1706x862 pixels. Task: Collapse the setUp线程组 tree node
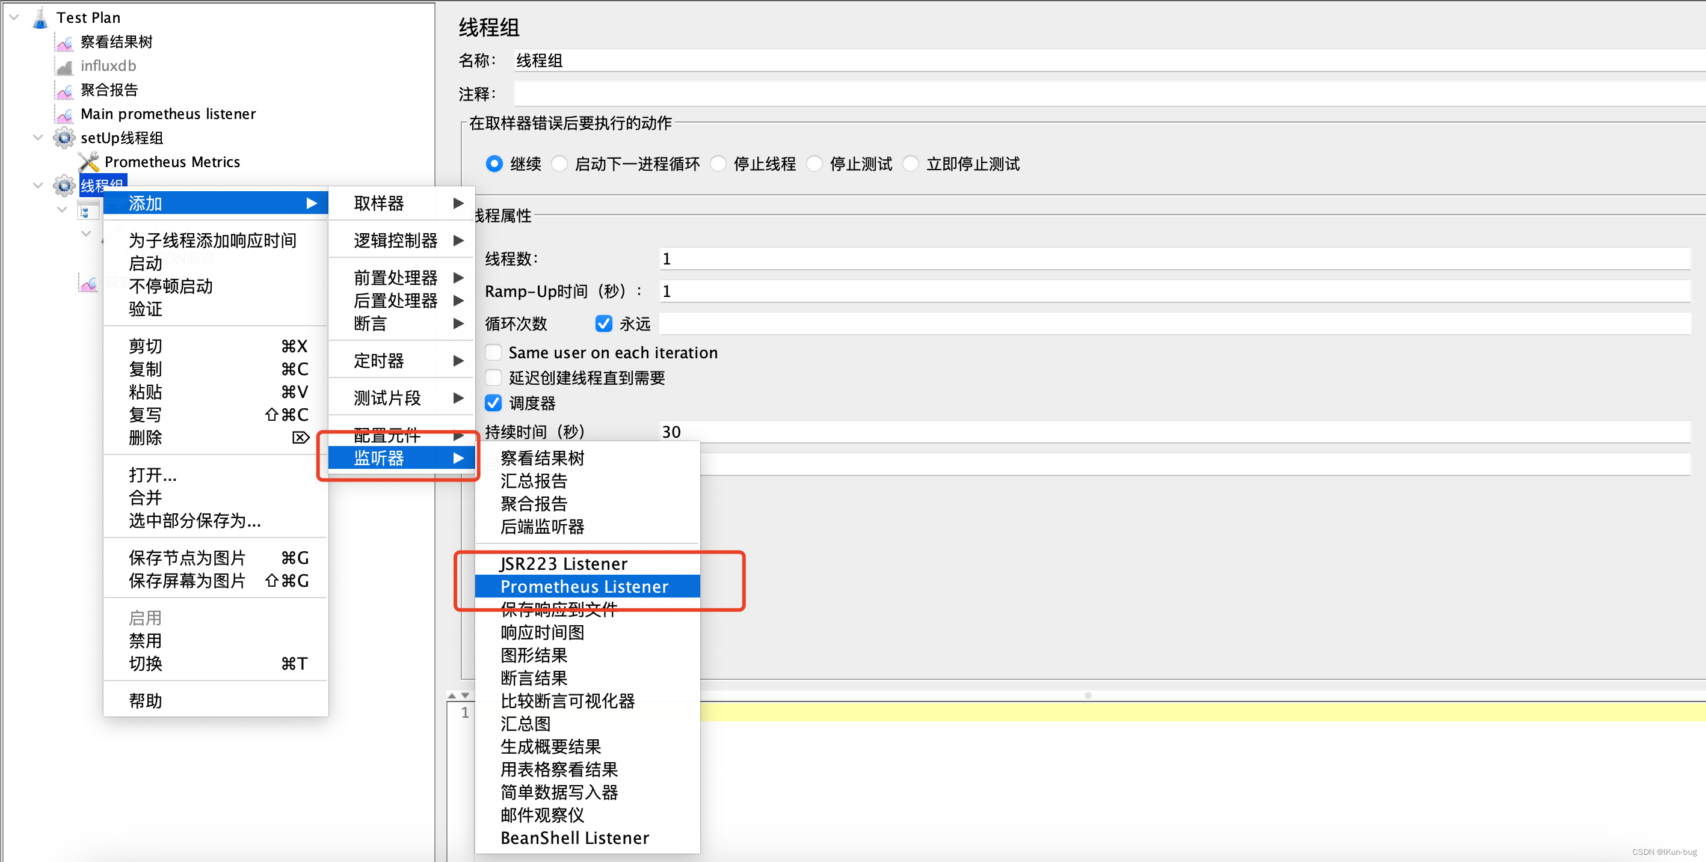[38, 138]
